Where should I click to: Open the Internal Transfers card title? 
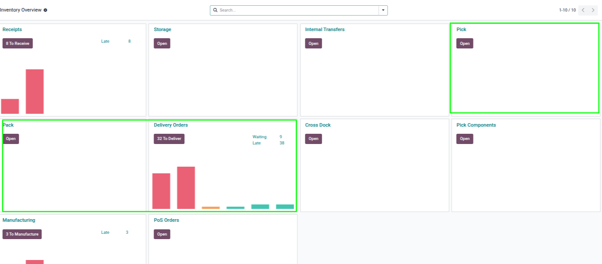(x=325, y=30)
